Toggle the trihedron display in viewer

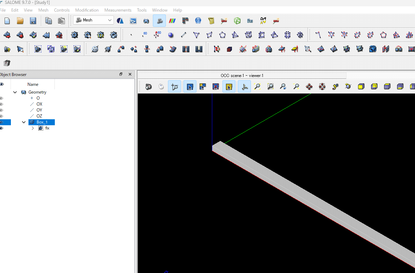point(245,87)
